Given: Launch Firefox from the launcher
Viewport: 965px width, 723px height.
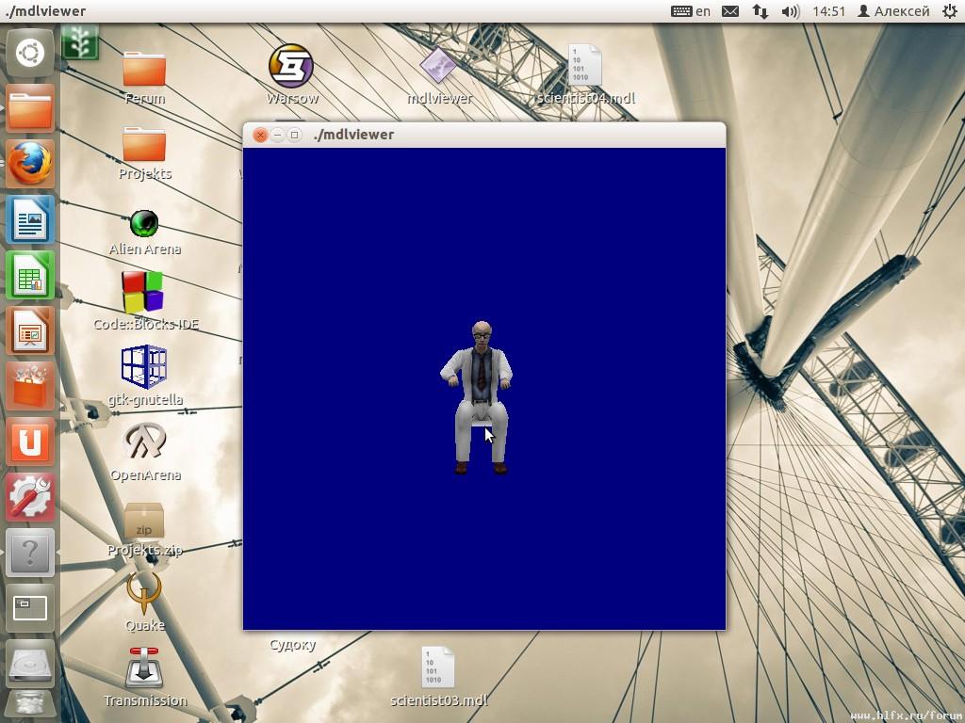Looking at the screenshot, I should tap(30, 164).
